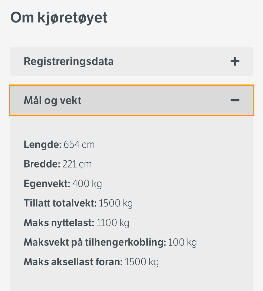263x291 pixels.
Task: Click empty area below Maks aksellast foran
Action: coord(131,281)
